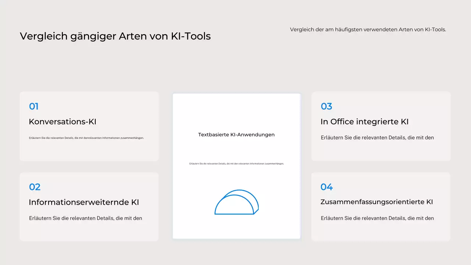
Task: Click the Textbasierte KI-Anwendungen label
Action: (237, 135)
